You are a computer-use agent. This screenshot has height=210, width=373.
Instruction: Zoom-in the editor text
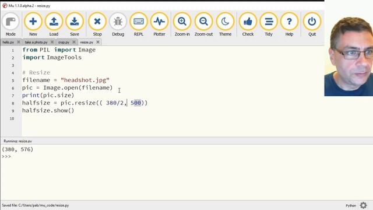[182, 24]
